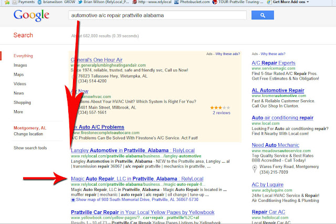Viewport: 336px width, 224px height.
Task: Click the blue magnifier search button
Action: click(x=262, y=15)
